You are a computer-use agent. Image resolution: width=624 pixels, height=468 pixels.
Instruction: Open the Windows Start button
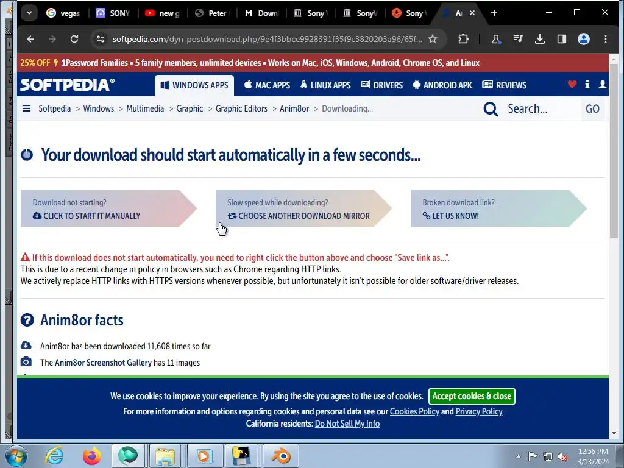[x=16, y=456]
